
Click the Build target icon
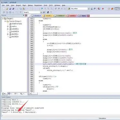coord(7,12)
